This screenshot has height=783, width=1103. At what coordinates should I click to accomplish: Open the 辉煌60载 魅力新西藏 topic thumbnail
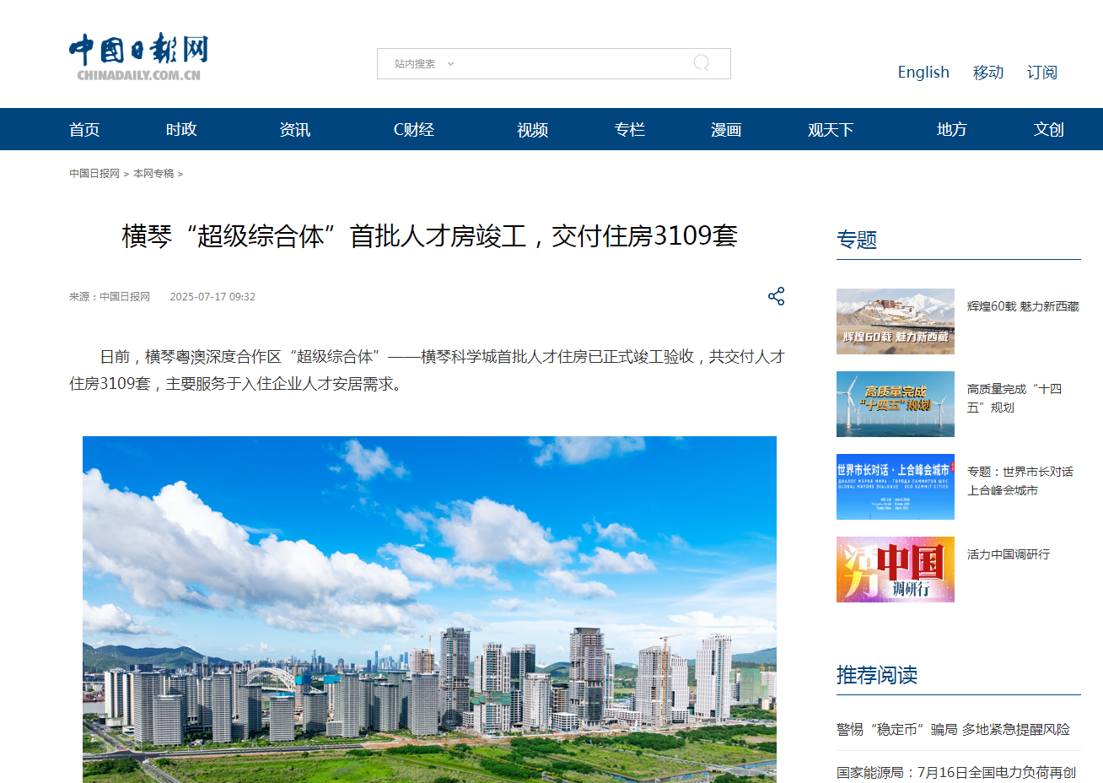point(895,321)
